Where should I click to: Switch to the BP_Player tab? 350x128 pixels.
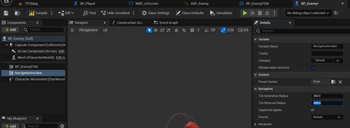pyautogui.click(x=88, y=4)
